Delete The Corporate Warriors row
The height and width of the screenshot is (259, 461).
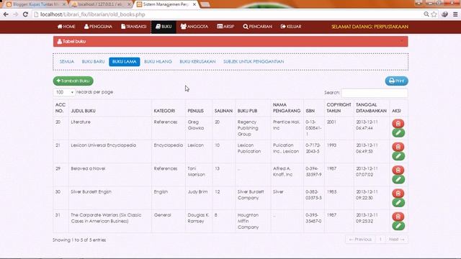pos(398,217)
